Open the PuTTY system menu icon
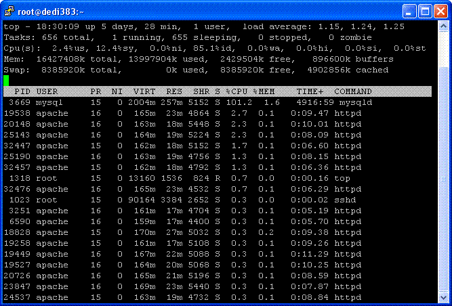 coord(9,10)
